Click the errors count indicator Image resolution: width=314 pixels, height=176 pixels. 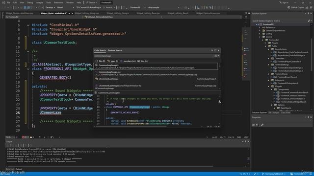pyautogui.click(x=25, y=137)
